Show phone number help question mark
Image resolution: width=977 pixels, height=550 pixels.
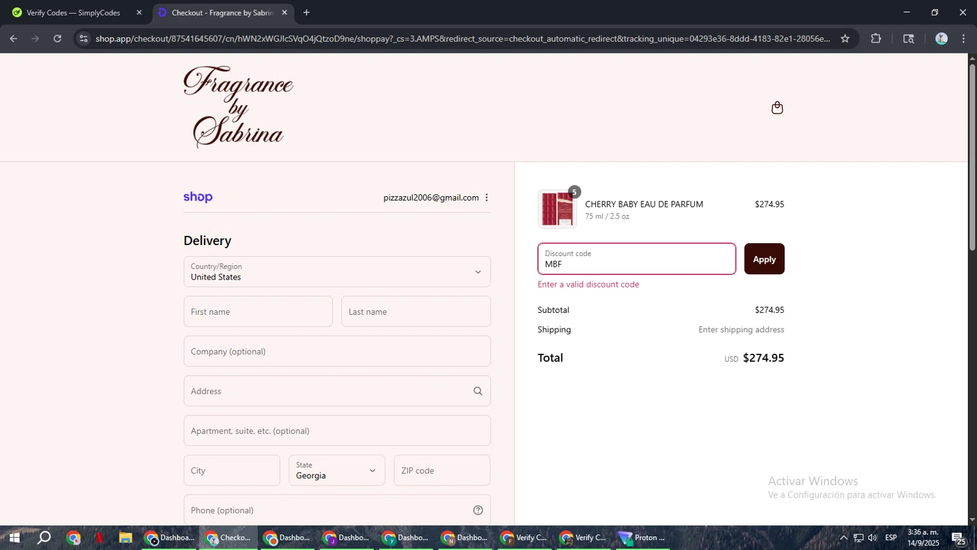(478, 510)
